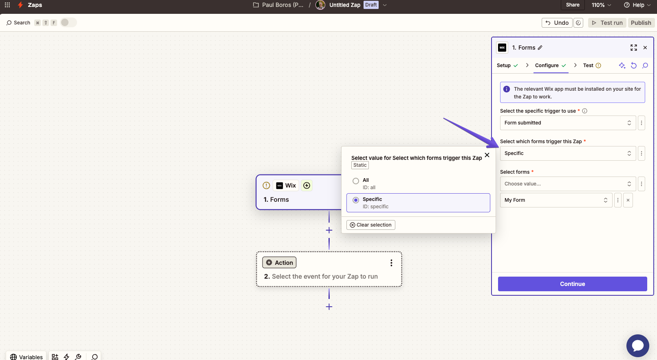
Task: Click the trigger bolt icon on Wix step
Action: (307, 185)
